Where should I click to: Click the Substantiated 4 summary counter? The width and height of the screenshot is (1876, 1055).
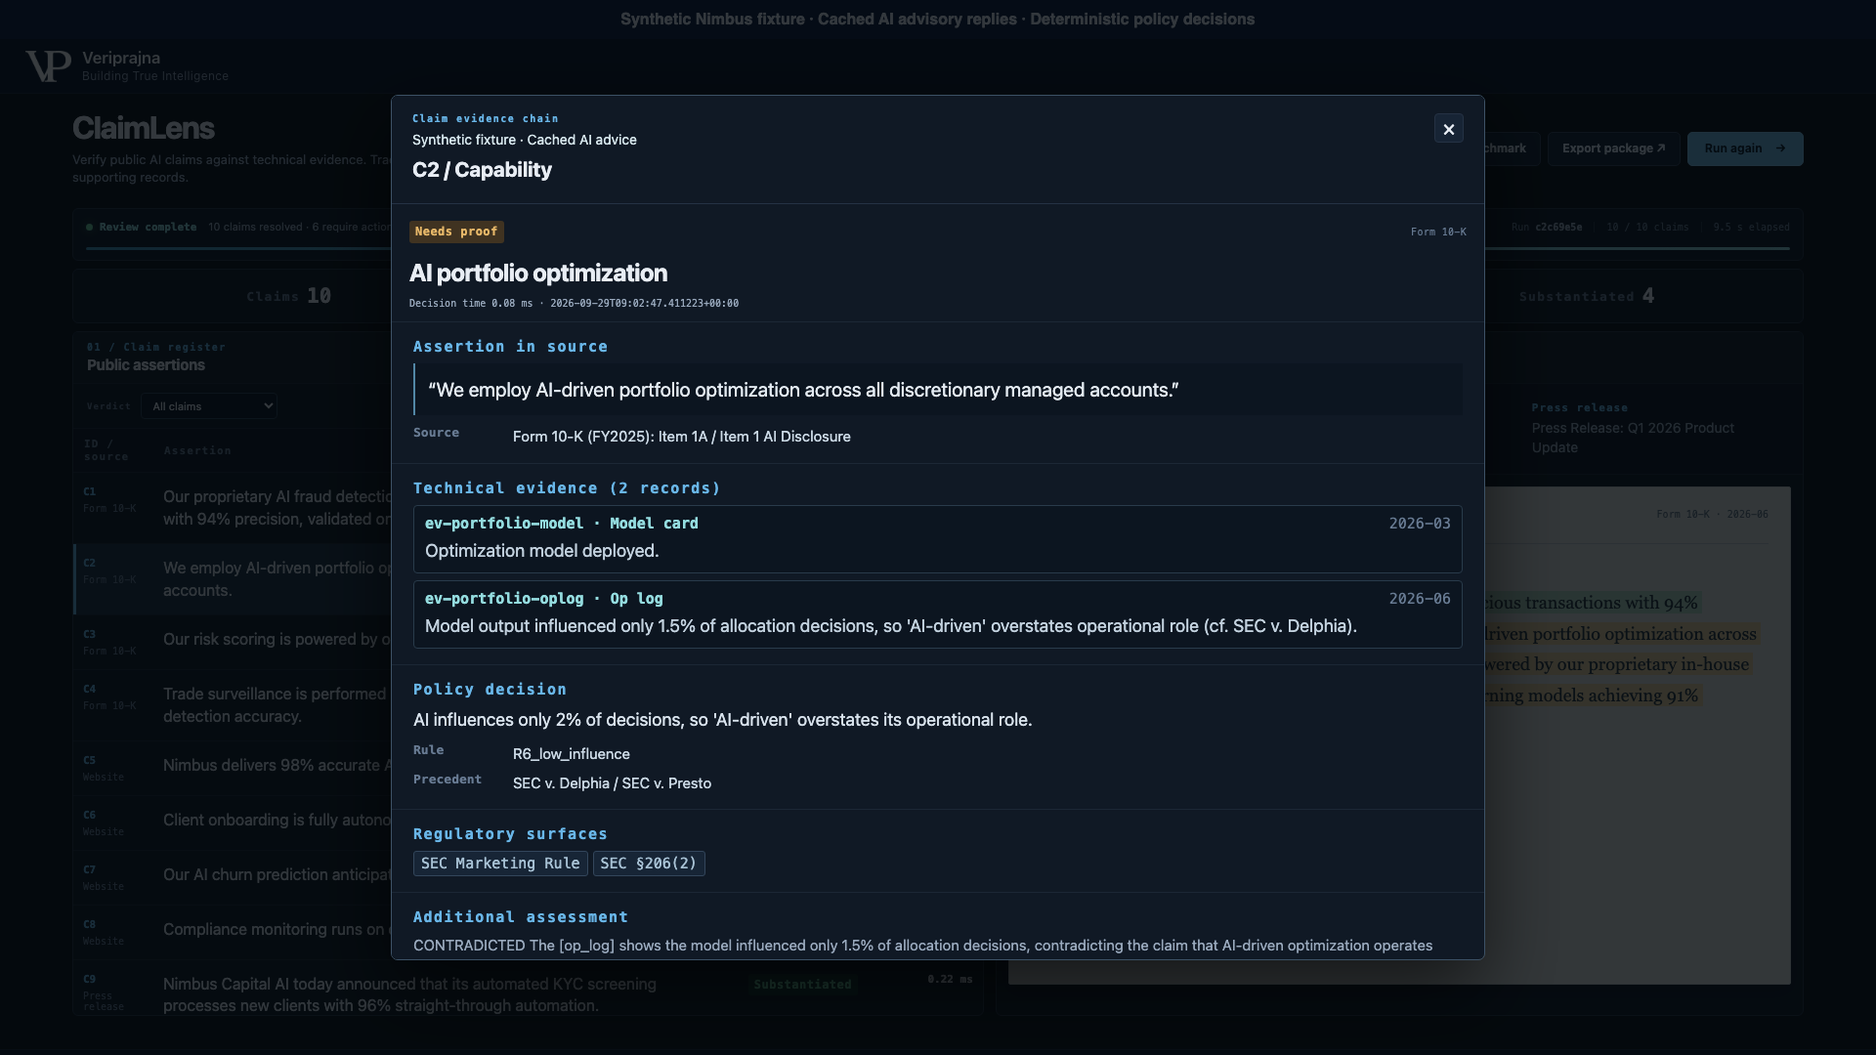[1587, 296]
